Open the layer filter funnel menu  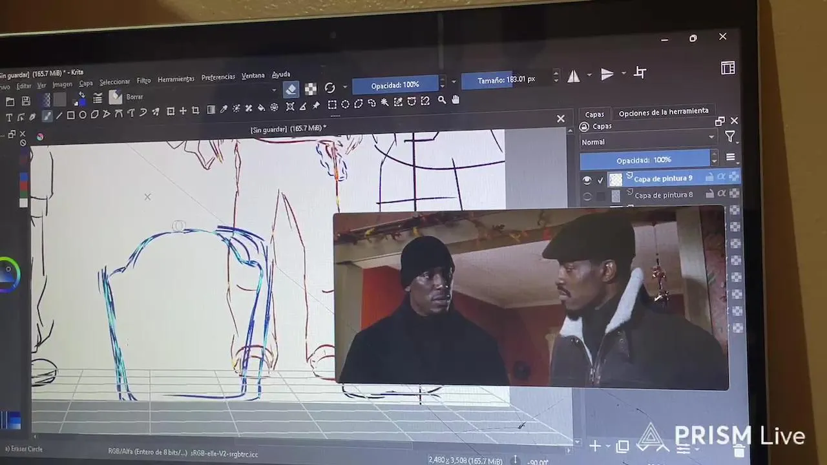[x=730, y=136]
